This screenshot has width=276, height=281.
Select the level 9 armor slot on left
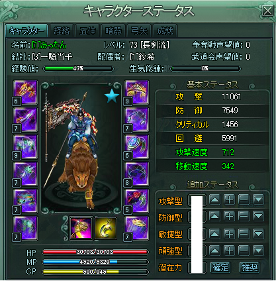point(25,146)
